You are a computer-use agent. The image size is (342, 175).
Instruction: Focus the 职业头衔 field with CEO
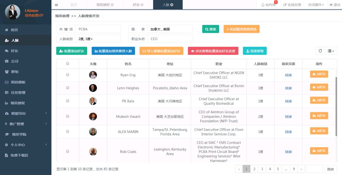click(x=170, y=39)
